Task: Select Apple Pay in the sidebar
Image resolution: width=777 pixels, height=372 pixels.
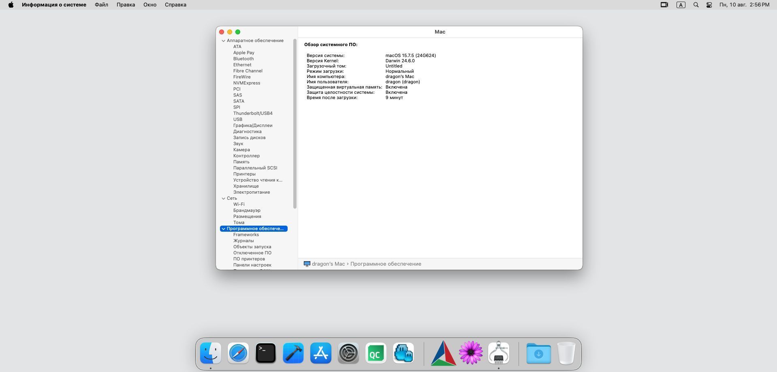Action: click(x=244, y=53)
